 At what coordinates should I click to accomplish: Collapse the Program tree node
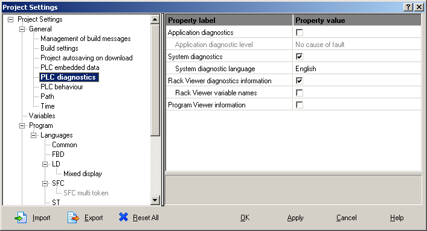point(22,125)
